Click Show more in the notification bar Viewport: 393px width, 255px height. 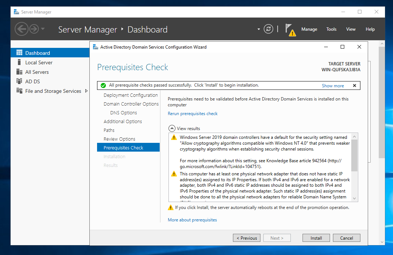coord(333,86)
